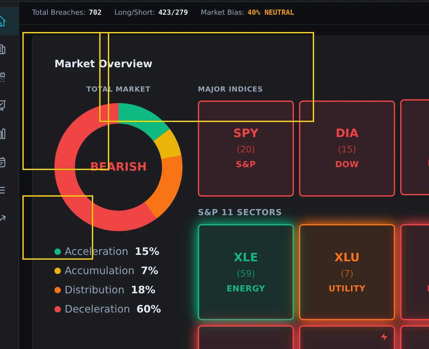Select Deceleration 60% legend entry
Image resolution: width=429 pixels, height=349 pixels.
coord(108,309)
